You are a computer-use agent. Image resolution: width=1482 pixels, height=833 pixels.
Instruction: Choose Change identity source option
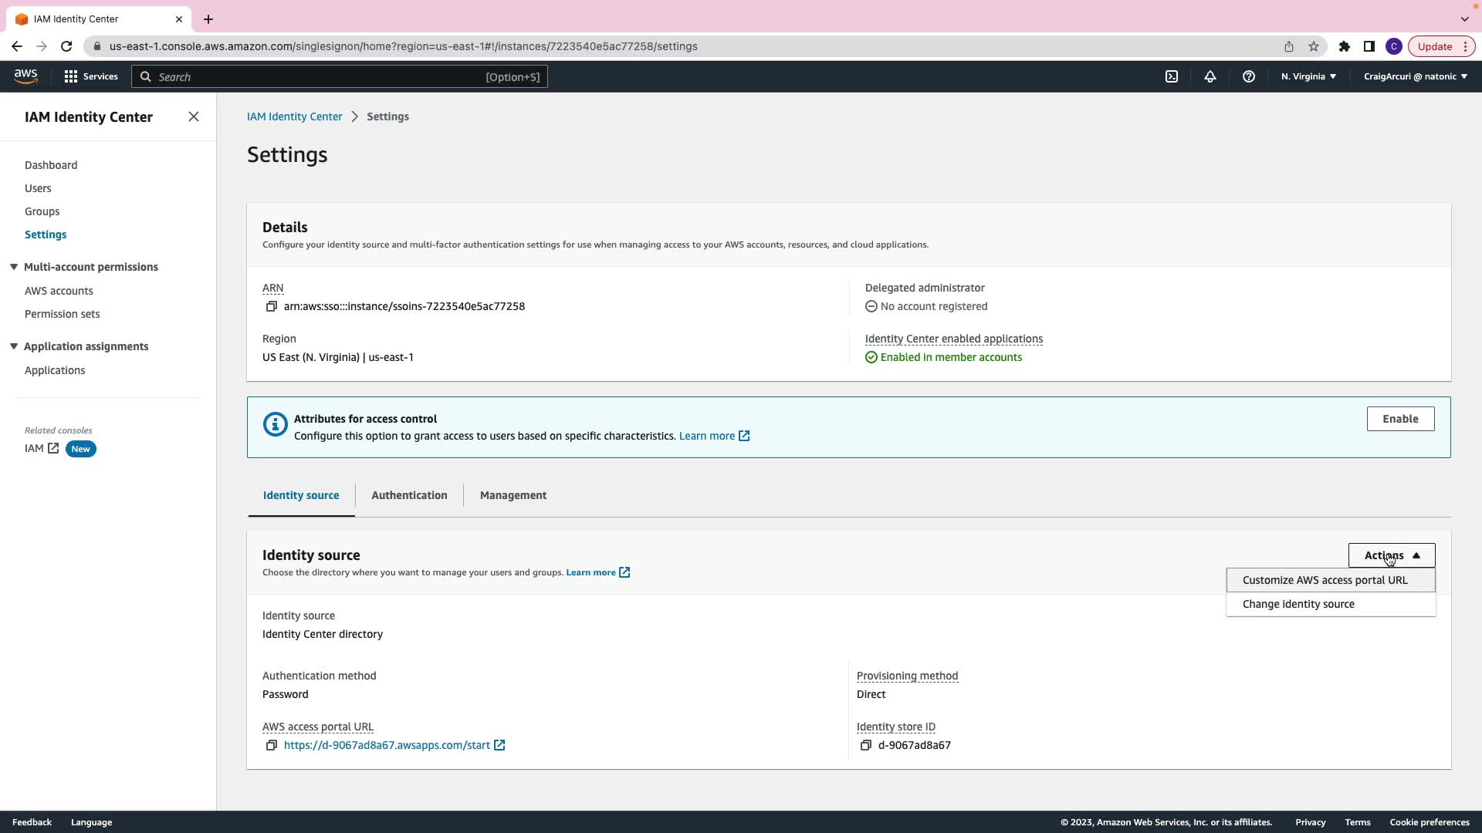(1298, 604)
